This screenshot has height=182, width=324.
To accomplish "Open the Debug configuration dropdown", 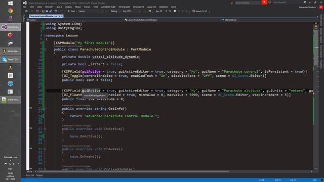I will (x=115, y=11).
